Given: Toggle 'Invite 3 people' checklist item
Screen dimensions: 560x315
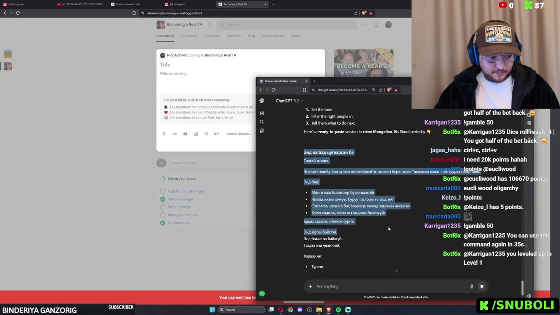Looking at the screenshot, I should tap(163, 207).
